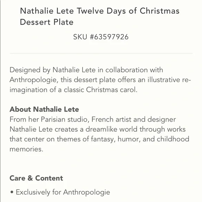Click the phrase "classic Christmas carol"
202x202 pixels.
coord(101,90)
